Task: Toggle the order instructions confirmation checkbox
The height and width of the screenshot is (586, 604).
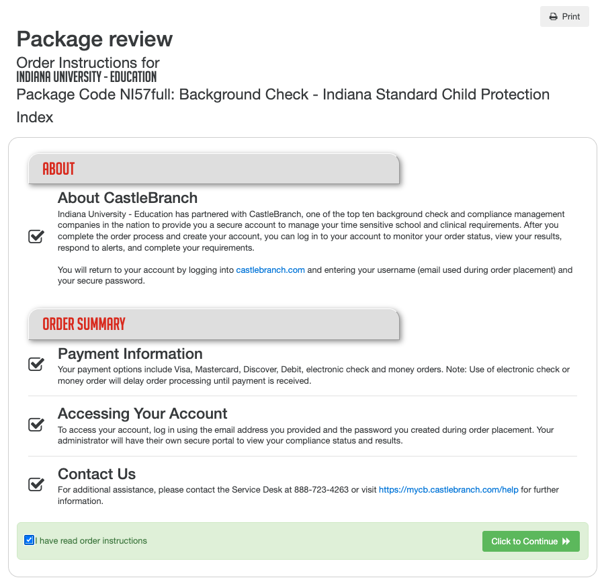Action: point(28,540)
